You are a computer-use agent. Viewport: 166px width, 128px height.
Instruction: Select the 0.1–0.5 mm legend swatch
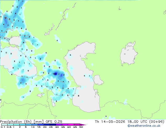tap(4, 125)
